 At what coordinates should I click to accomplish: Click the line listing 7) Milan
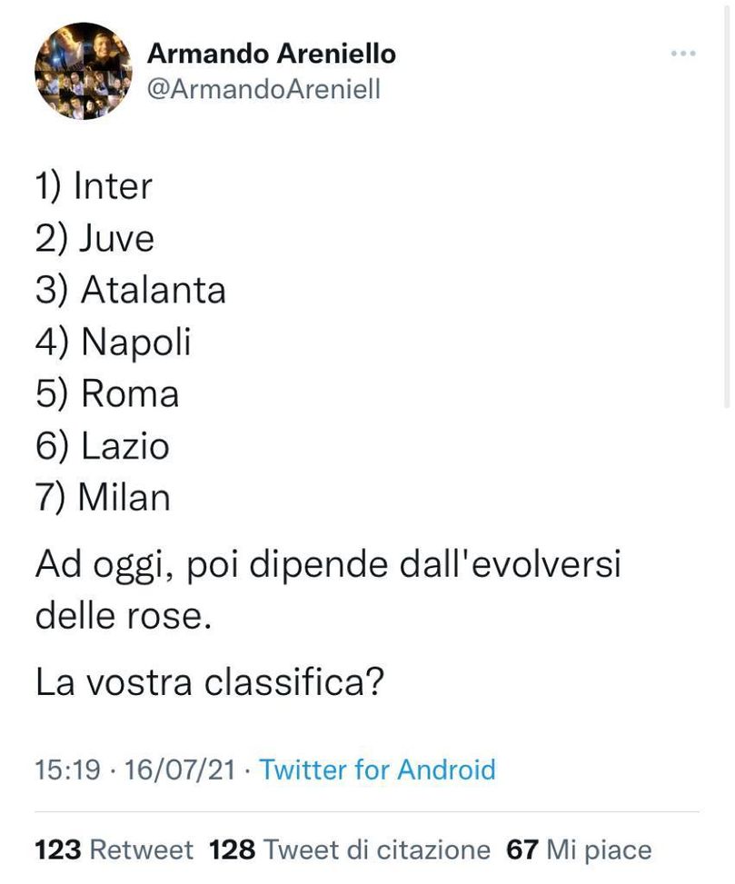104,498
